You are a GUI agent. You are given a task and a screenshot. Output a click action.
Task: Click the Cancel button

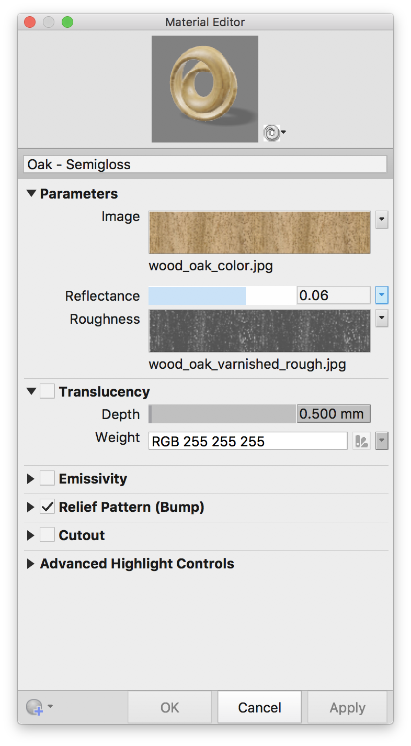[x=259, y=707]
